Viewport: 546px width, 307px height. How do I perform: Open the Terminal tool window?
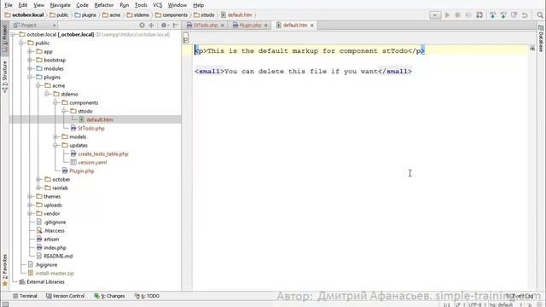tap(25, 296)
